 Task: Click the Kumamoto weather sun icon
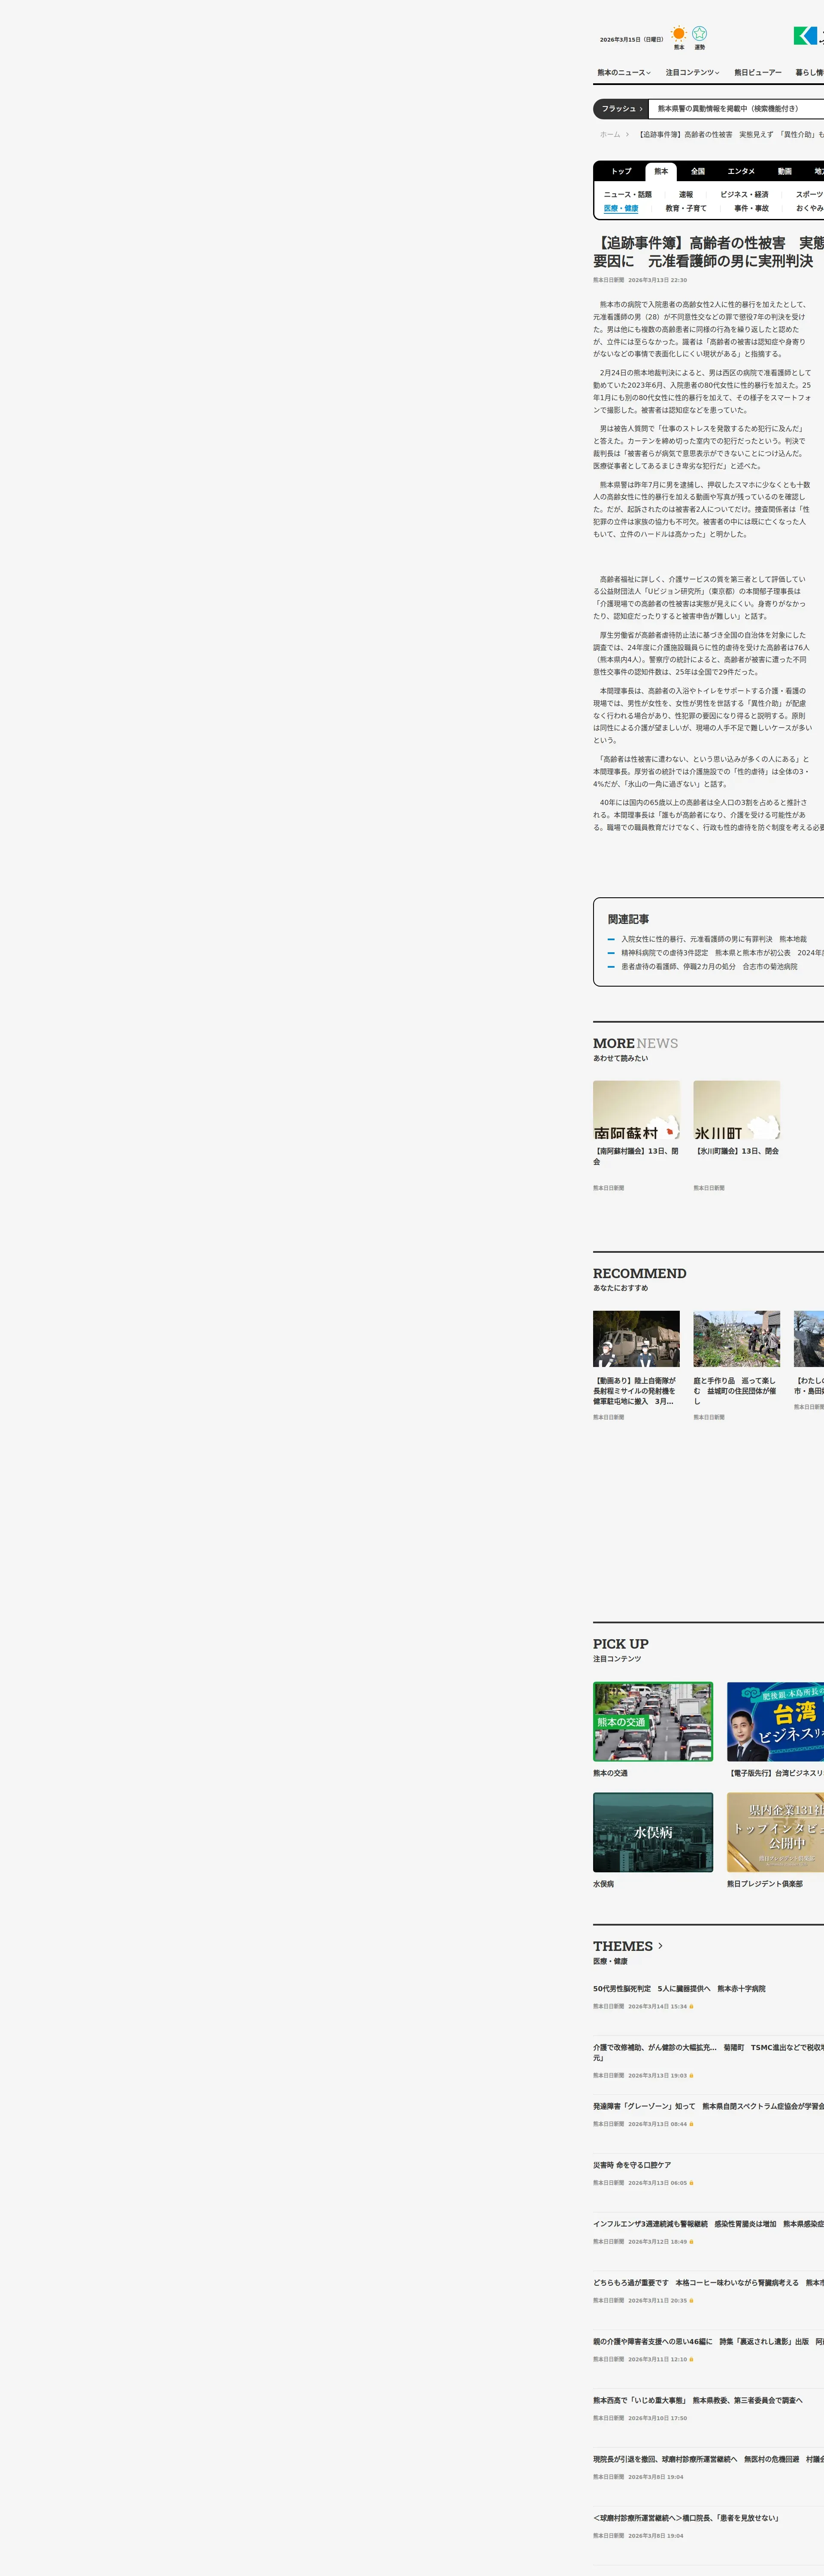679,34
